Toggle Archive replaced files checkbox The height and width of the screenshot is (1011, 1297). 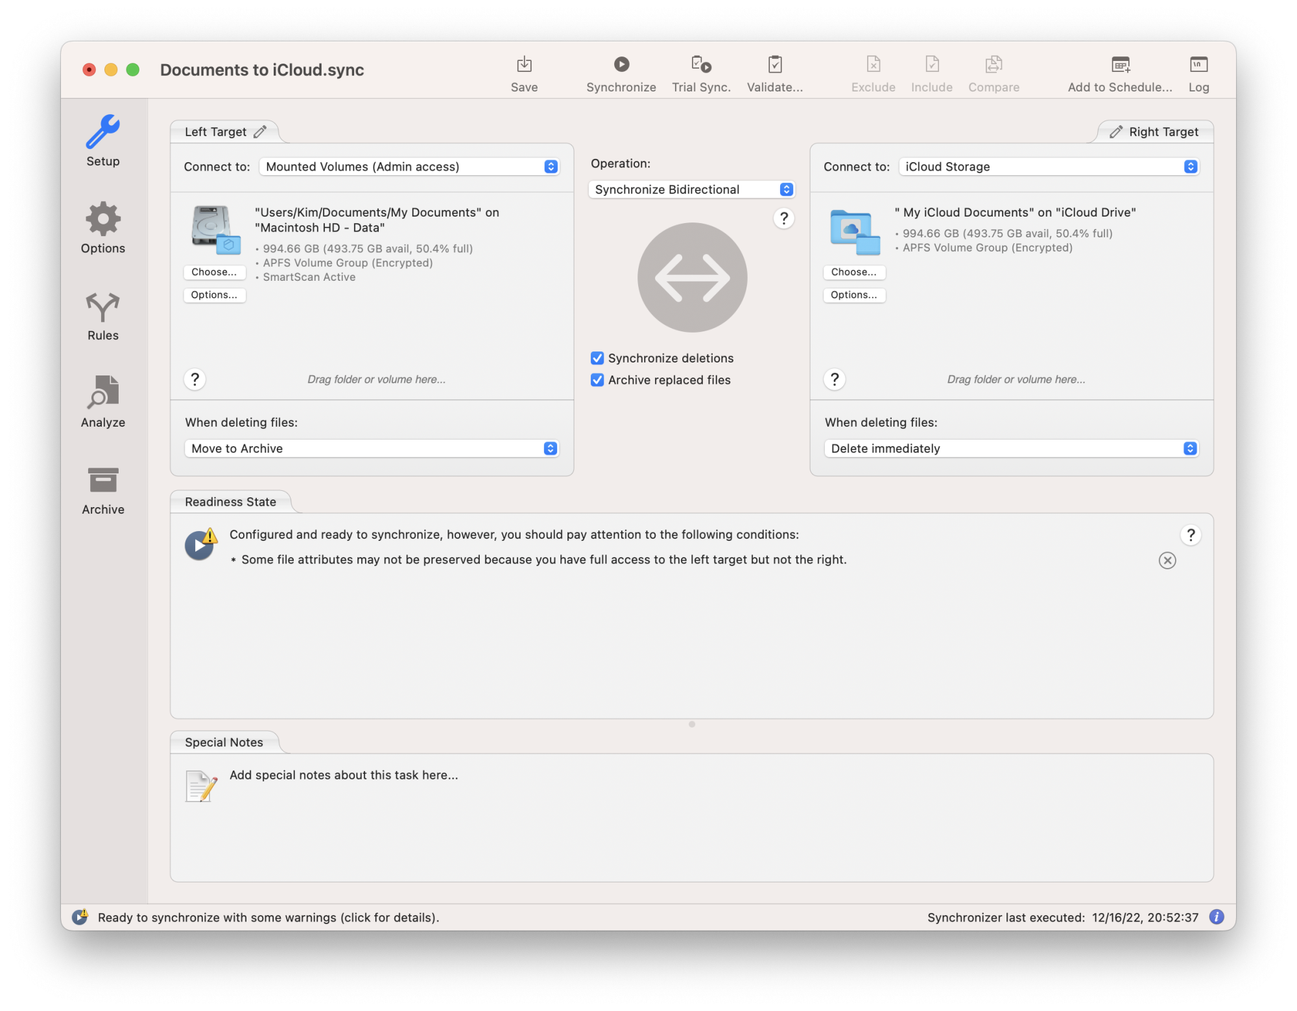[x=597, y=380]
